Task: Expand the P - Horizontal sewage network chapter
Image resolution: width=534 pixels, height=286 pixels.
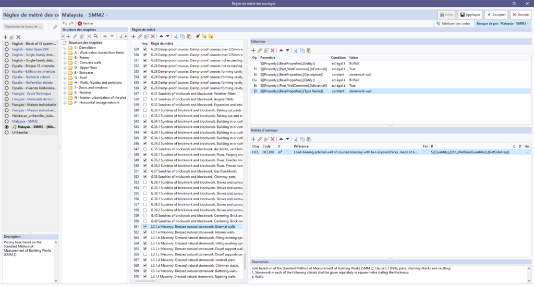Action: (x=65, y=102)
